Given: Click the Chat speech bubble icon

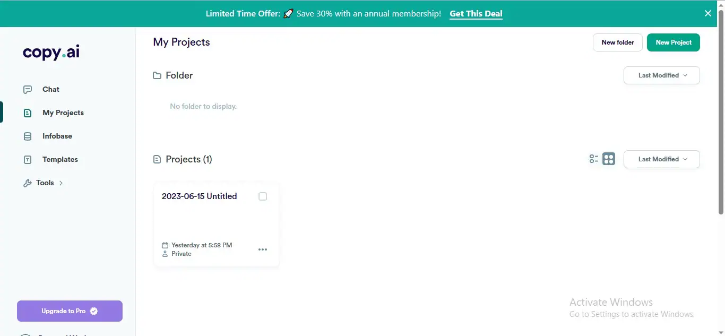Looking at the screenshot, I should click(28, 89).
